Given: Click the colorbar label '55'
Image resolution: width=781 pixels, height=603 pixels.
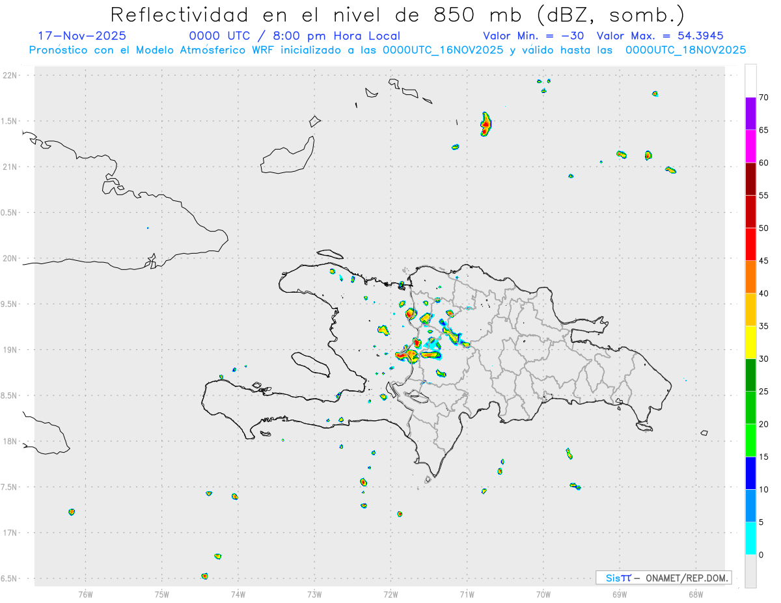Looking at the screenshot, I should click(764, 195).
